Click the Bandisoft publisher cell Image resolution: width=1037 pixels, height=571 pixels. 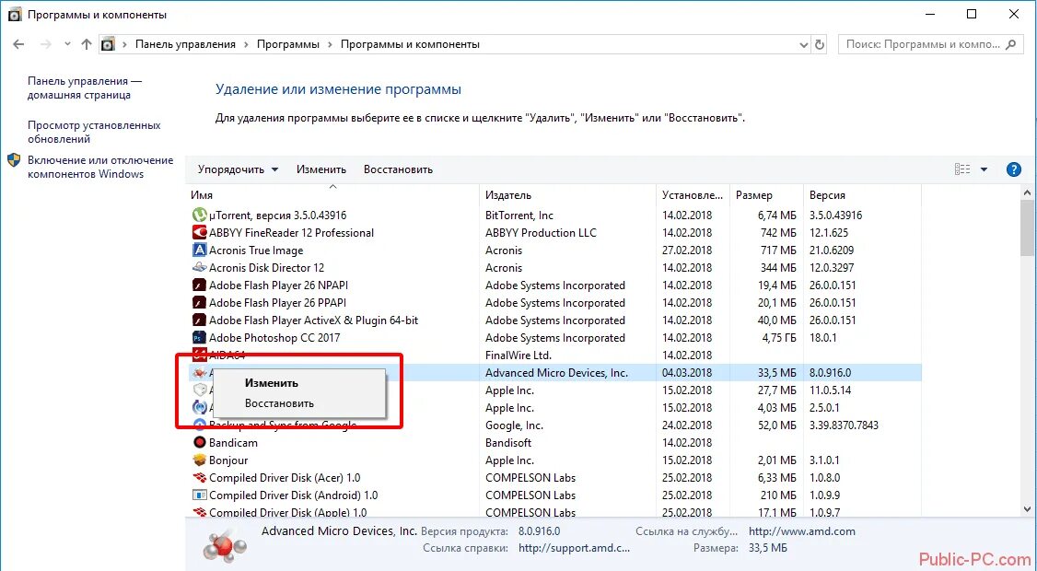(508, 443)
